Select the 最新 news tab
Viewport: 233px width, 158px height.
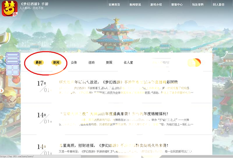pos(39,62)
